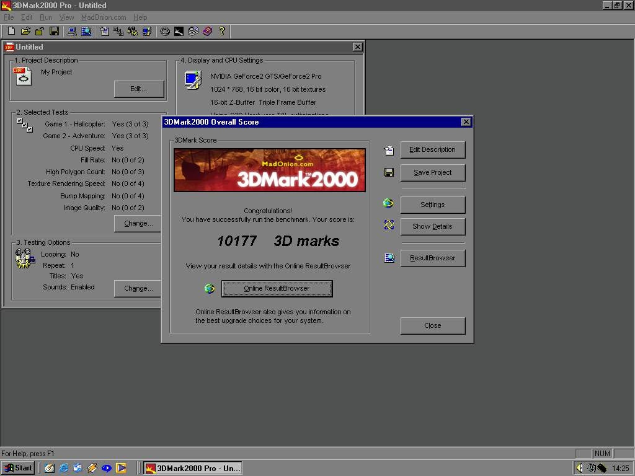Open Settings from the score dialog
The height and width of the screenshot is (476, 635).
tap(432, 205)
